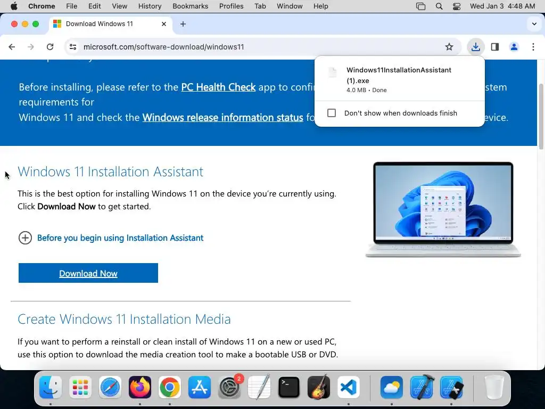Image resolution: width=545 pixels, height=409 pixels.
Task: Open the Apple menu
Action: coord(14,6)
